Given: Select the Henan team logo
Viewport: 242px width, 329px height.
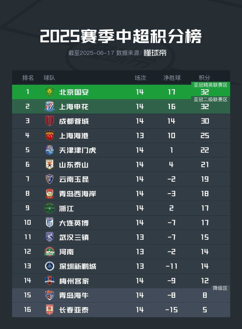Looking at the screenshot, I should (x=49, y=252).
